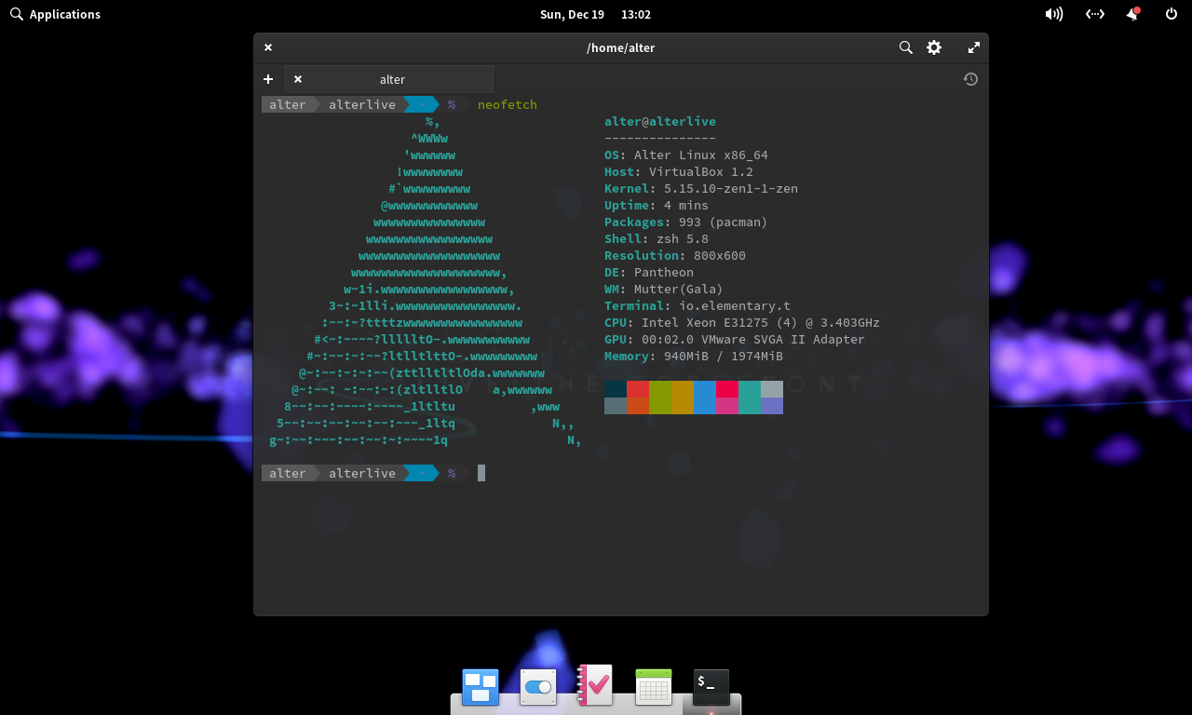Click the "alter@alterlive" heading in neofetch output
Image resolution: width=1192 pixels, height=715 pixels.
tap(660, 121)
